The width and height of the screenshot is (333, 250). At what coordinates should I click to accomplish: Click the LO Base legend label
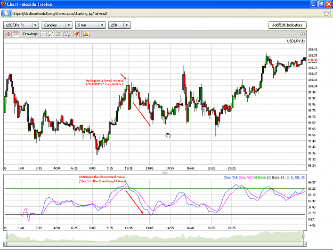(273, 178)
